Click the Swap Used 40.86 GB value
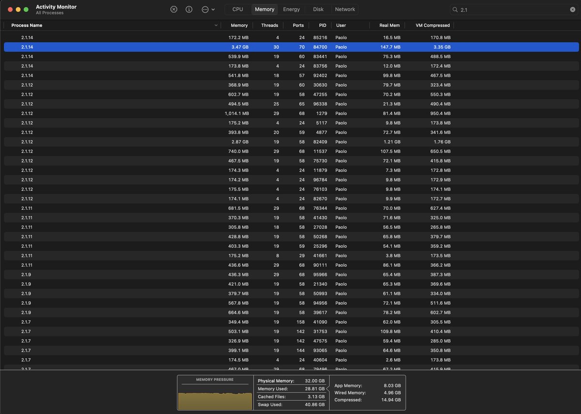The height and width of the screenshot is (414, 581). 315,404
